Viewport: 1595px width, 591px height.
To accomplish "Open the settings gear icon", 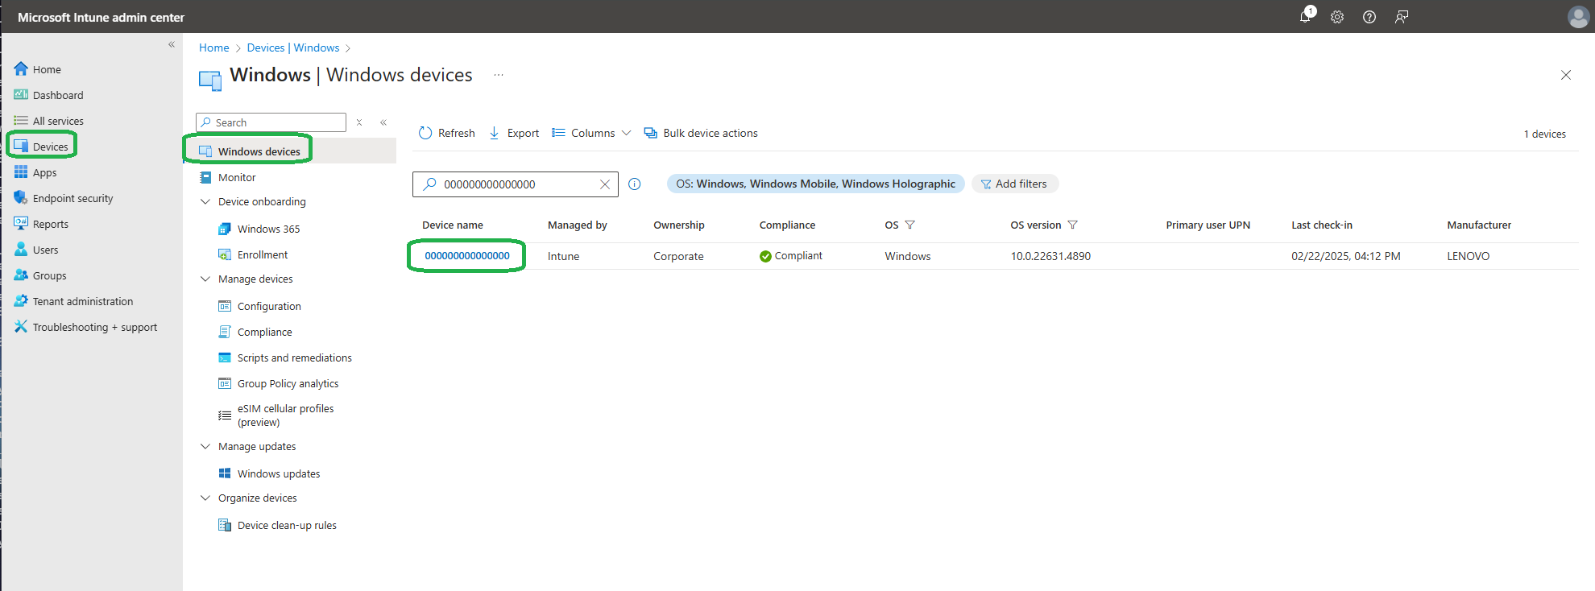I will pyautogui.click(x=1337, y=17).
